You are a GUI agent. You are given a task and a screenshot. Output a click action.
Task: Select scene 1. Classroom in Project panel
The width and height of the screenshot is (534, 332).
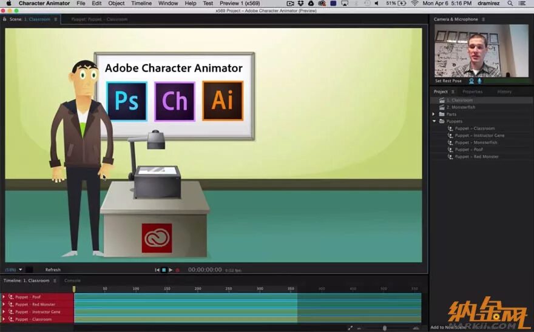click(459, 101)
